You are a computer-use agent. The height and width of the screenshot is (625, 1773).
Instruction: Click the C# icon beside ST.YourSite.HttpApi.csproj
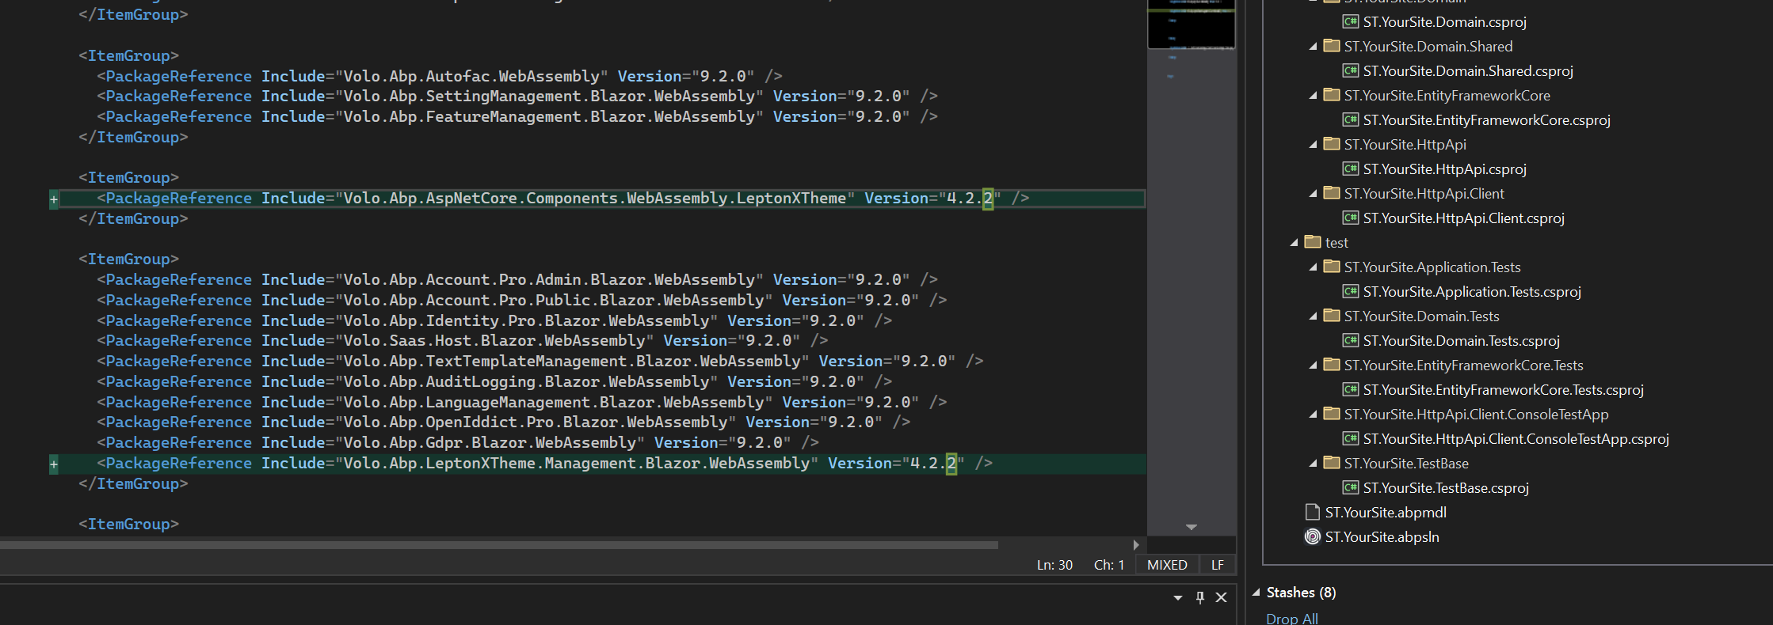[x=1350, y=169]
